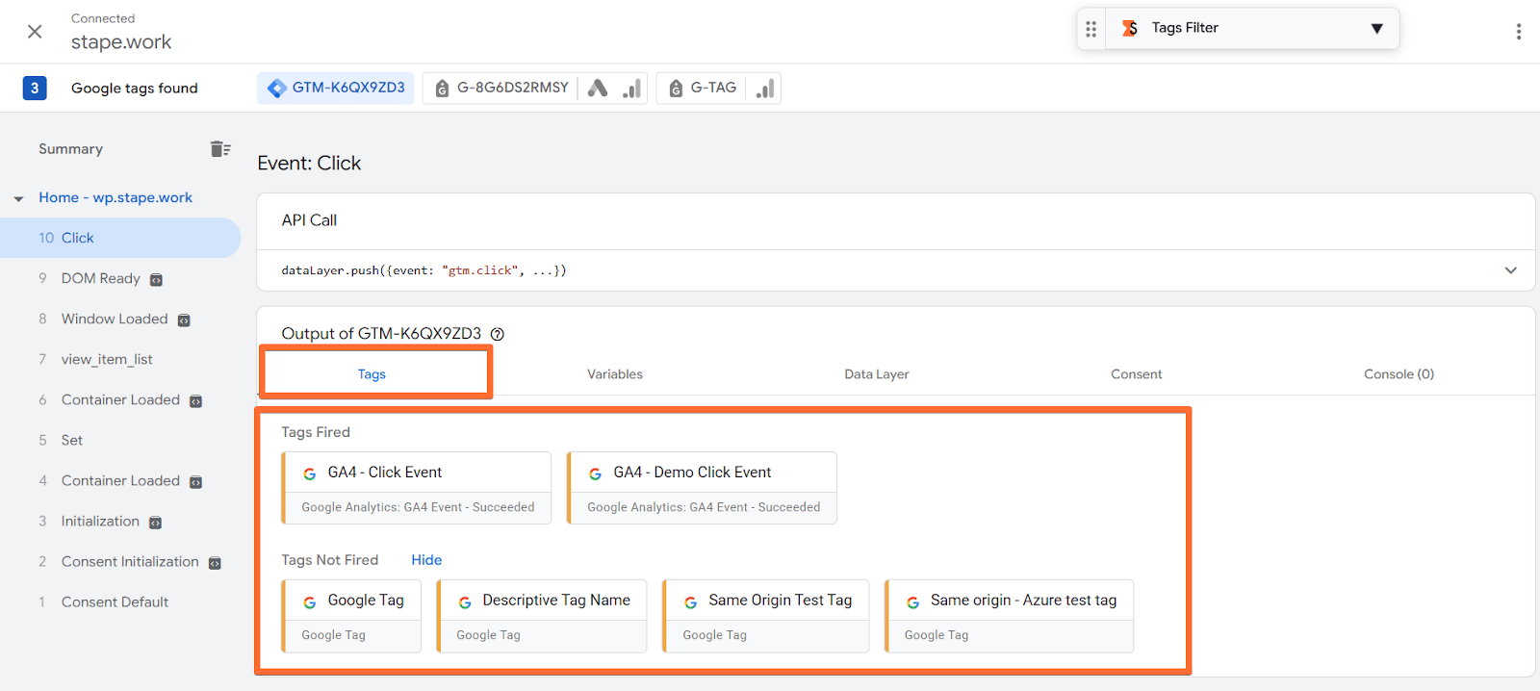
Task: Click the Tags Filter drag handle
Action: [x=1091, y=29]
